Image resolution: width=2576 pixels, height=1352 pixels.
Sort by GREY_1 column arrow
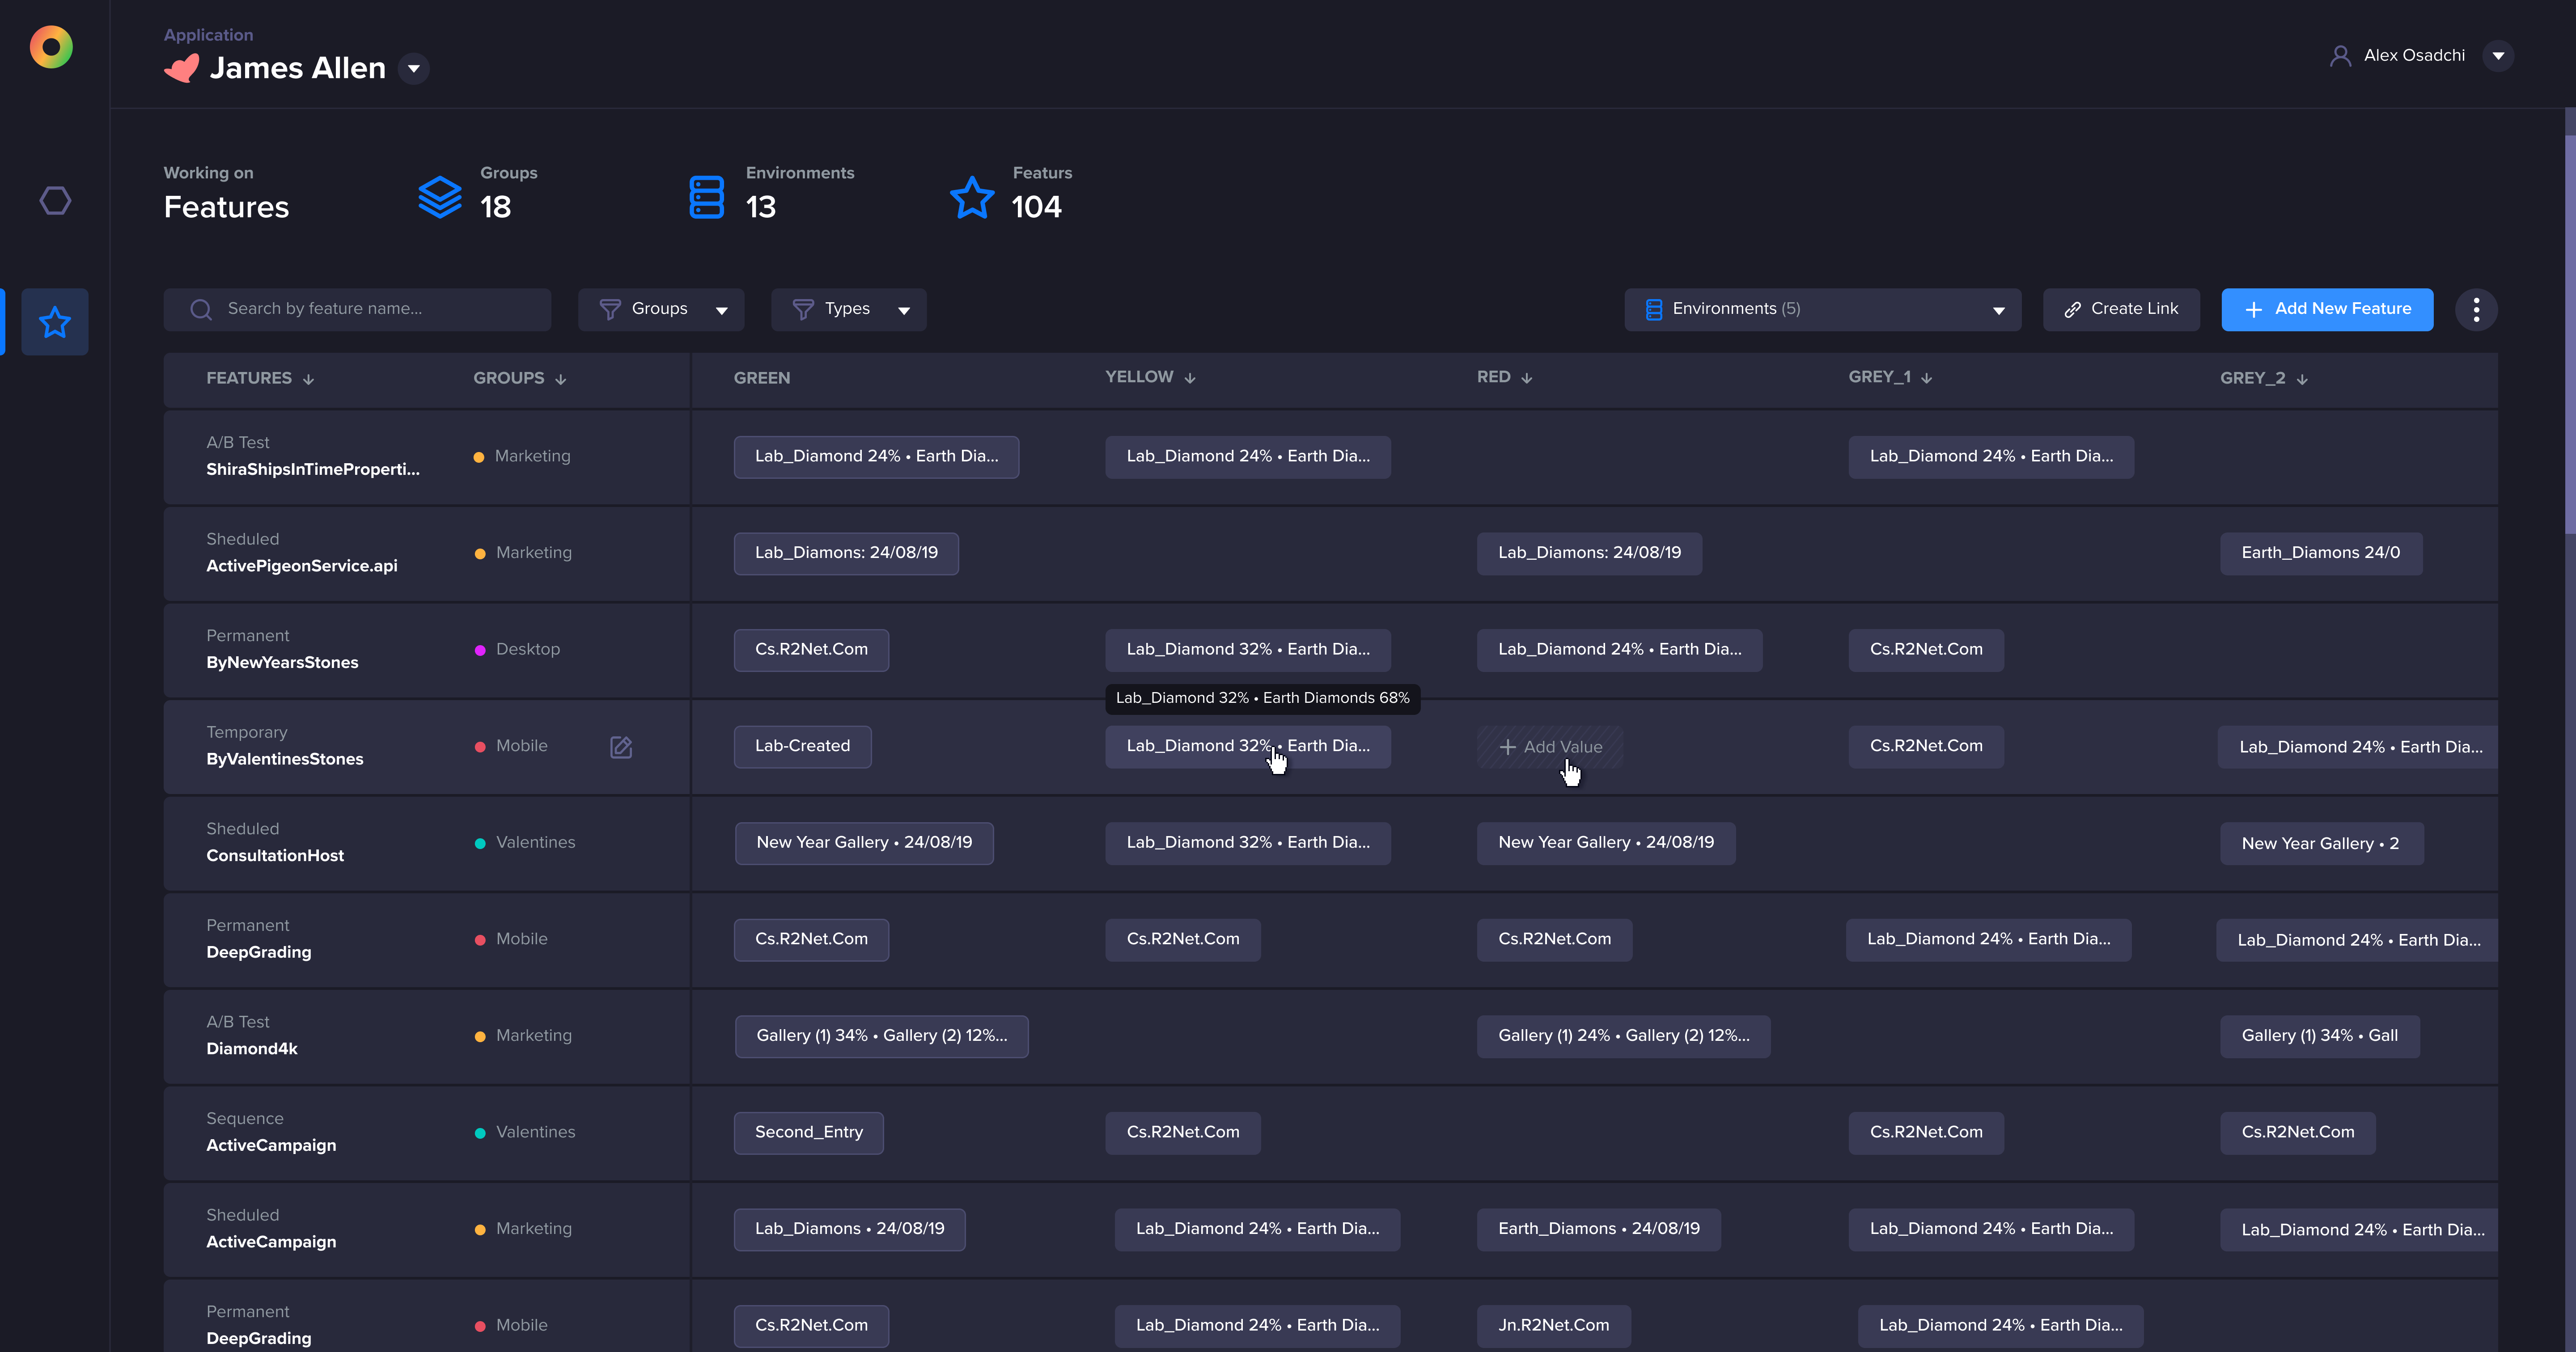[x=1927, y=378]
